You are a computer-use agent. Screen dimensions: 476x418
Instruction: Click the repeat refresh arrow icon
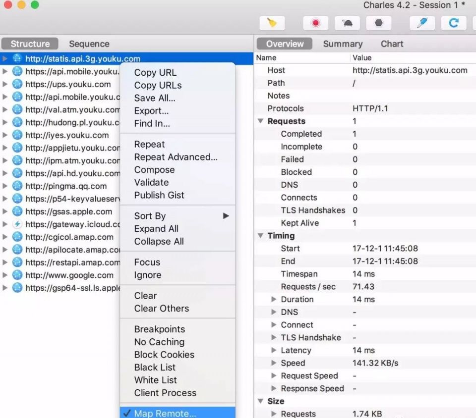tap(453, 23)
